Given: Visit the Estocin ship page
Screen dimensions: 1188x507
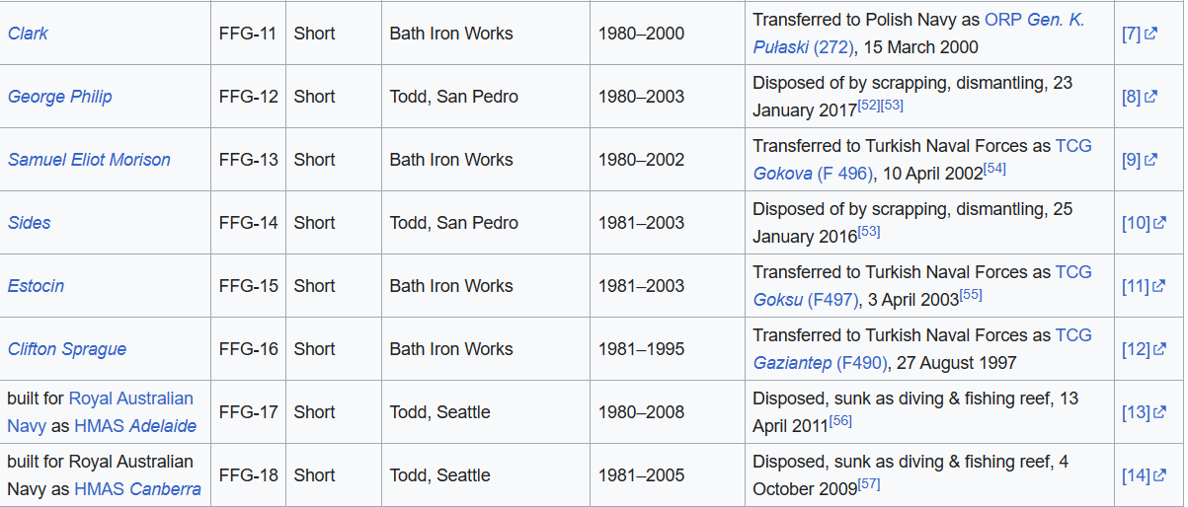Looking at the screenshot, I should pyautogui.click(x=36, y=286).
